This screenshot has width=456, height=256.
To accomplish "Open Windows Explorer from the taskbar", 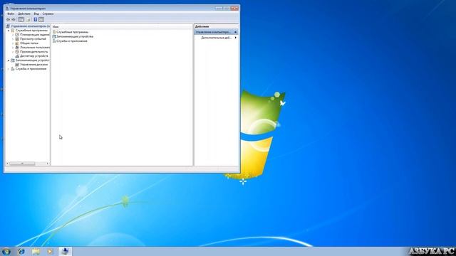I will [x=36, y=251].
